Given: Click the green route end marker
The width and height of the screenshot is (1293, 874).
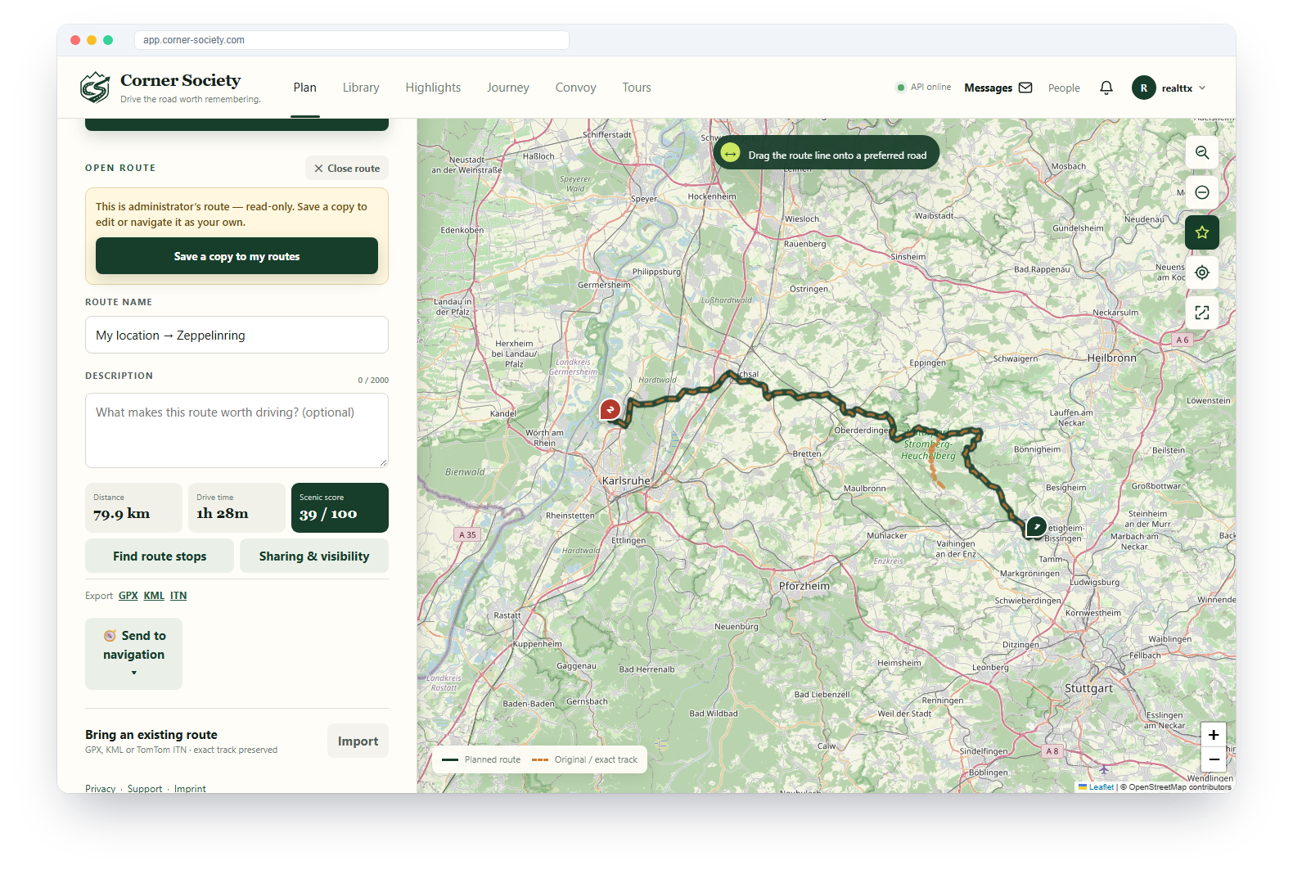Looking at the screenshot, I should [x=1036, y=527].
